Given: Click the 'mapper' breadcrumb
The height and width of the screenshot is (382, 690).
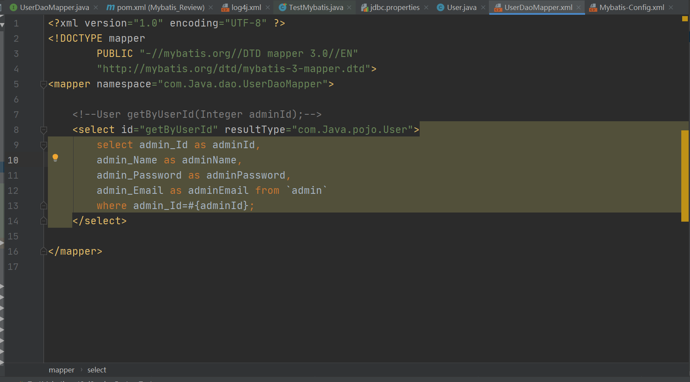Looking at the screenshot, I should [61, 370].
